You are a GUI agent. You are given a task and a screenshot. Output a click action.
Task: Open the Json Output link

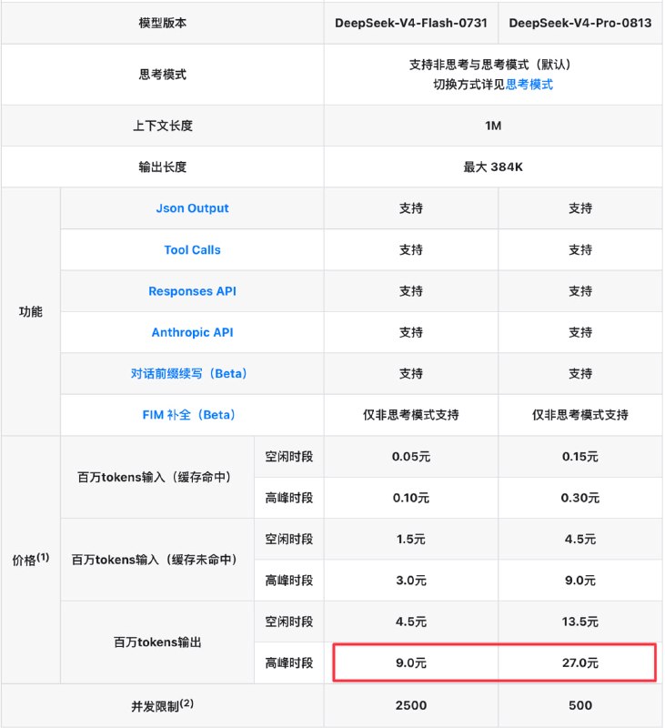(192, 208)
